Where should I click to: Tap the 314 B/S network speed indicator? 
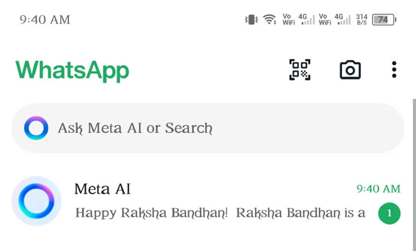coord(362,19)
